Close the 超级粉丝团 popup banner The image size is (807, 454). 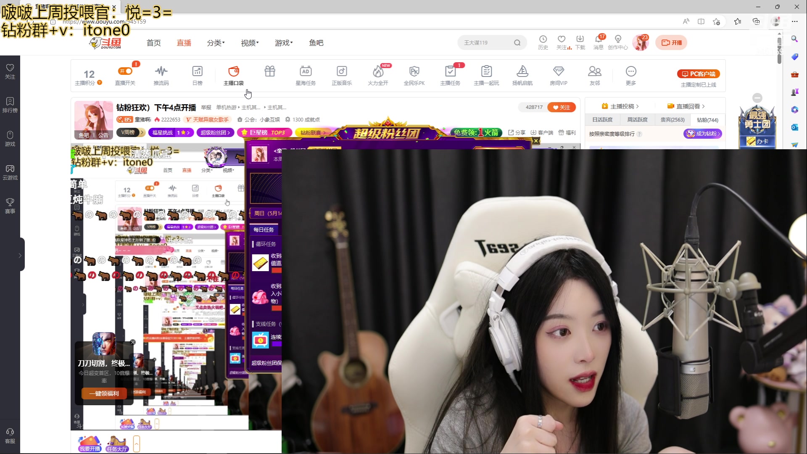pyautogui.click(x=536, y=141)
